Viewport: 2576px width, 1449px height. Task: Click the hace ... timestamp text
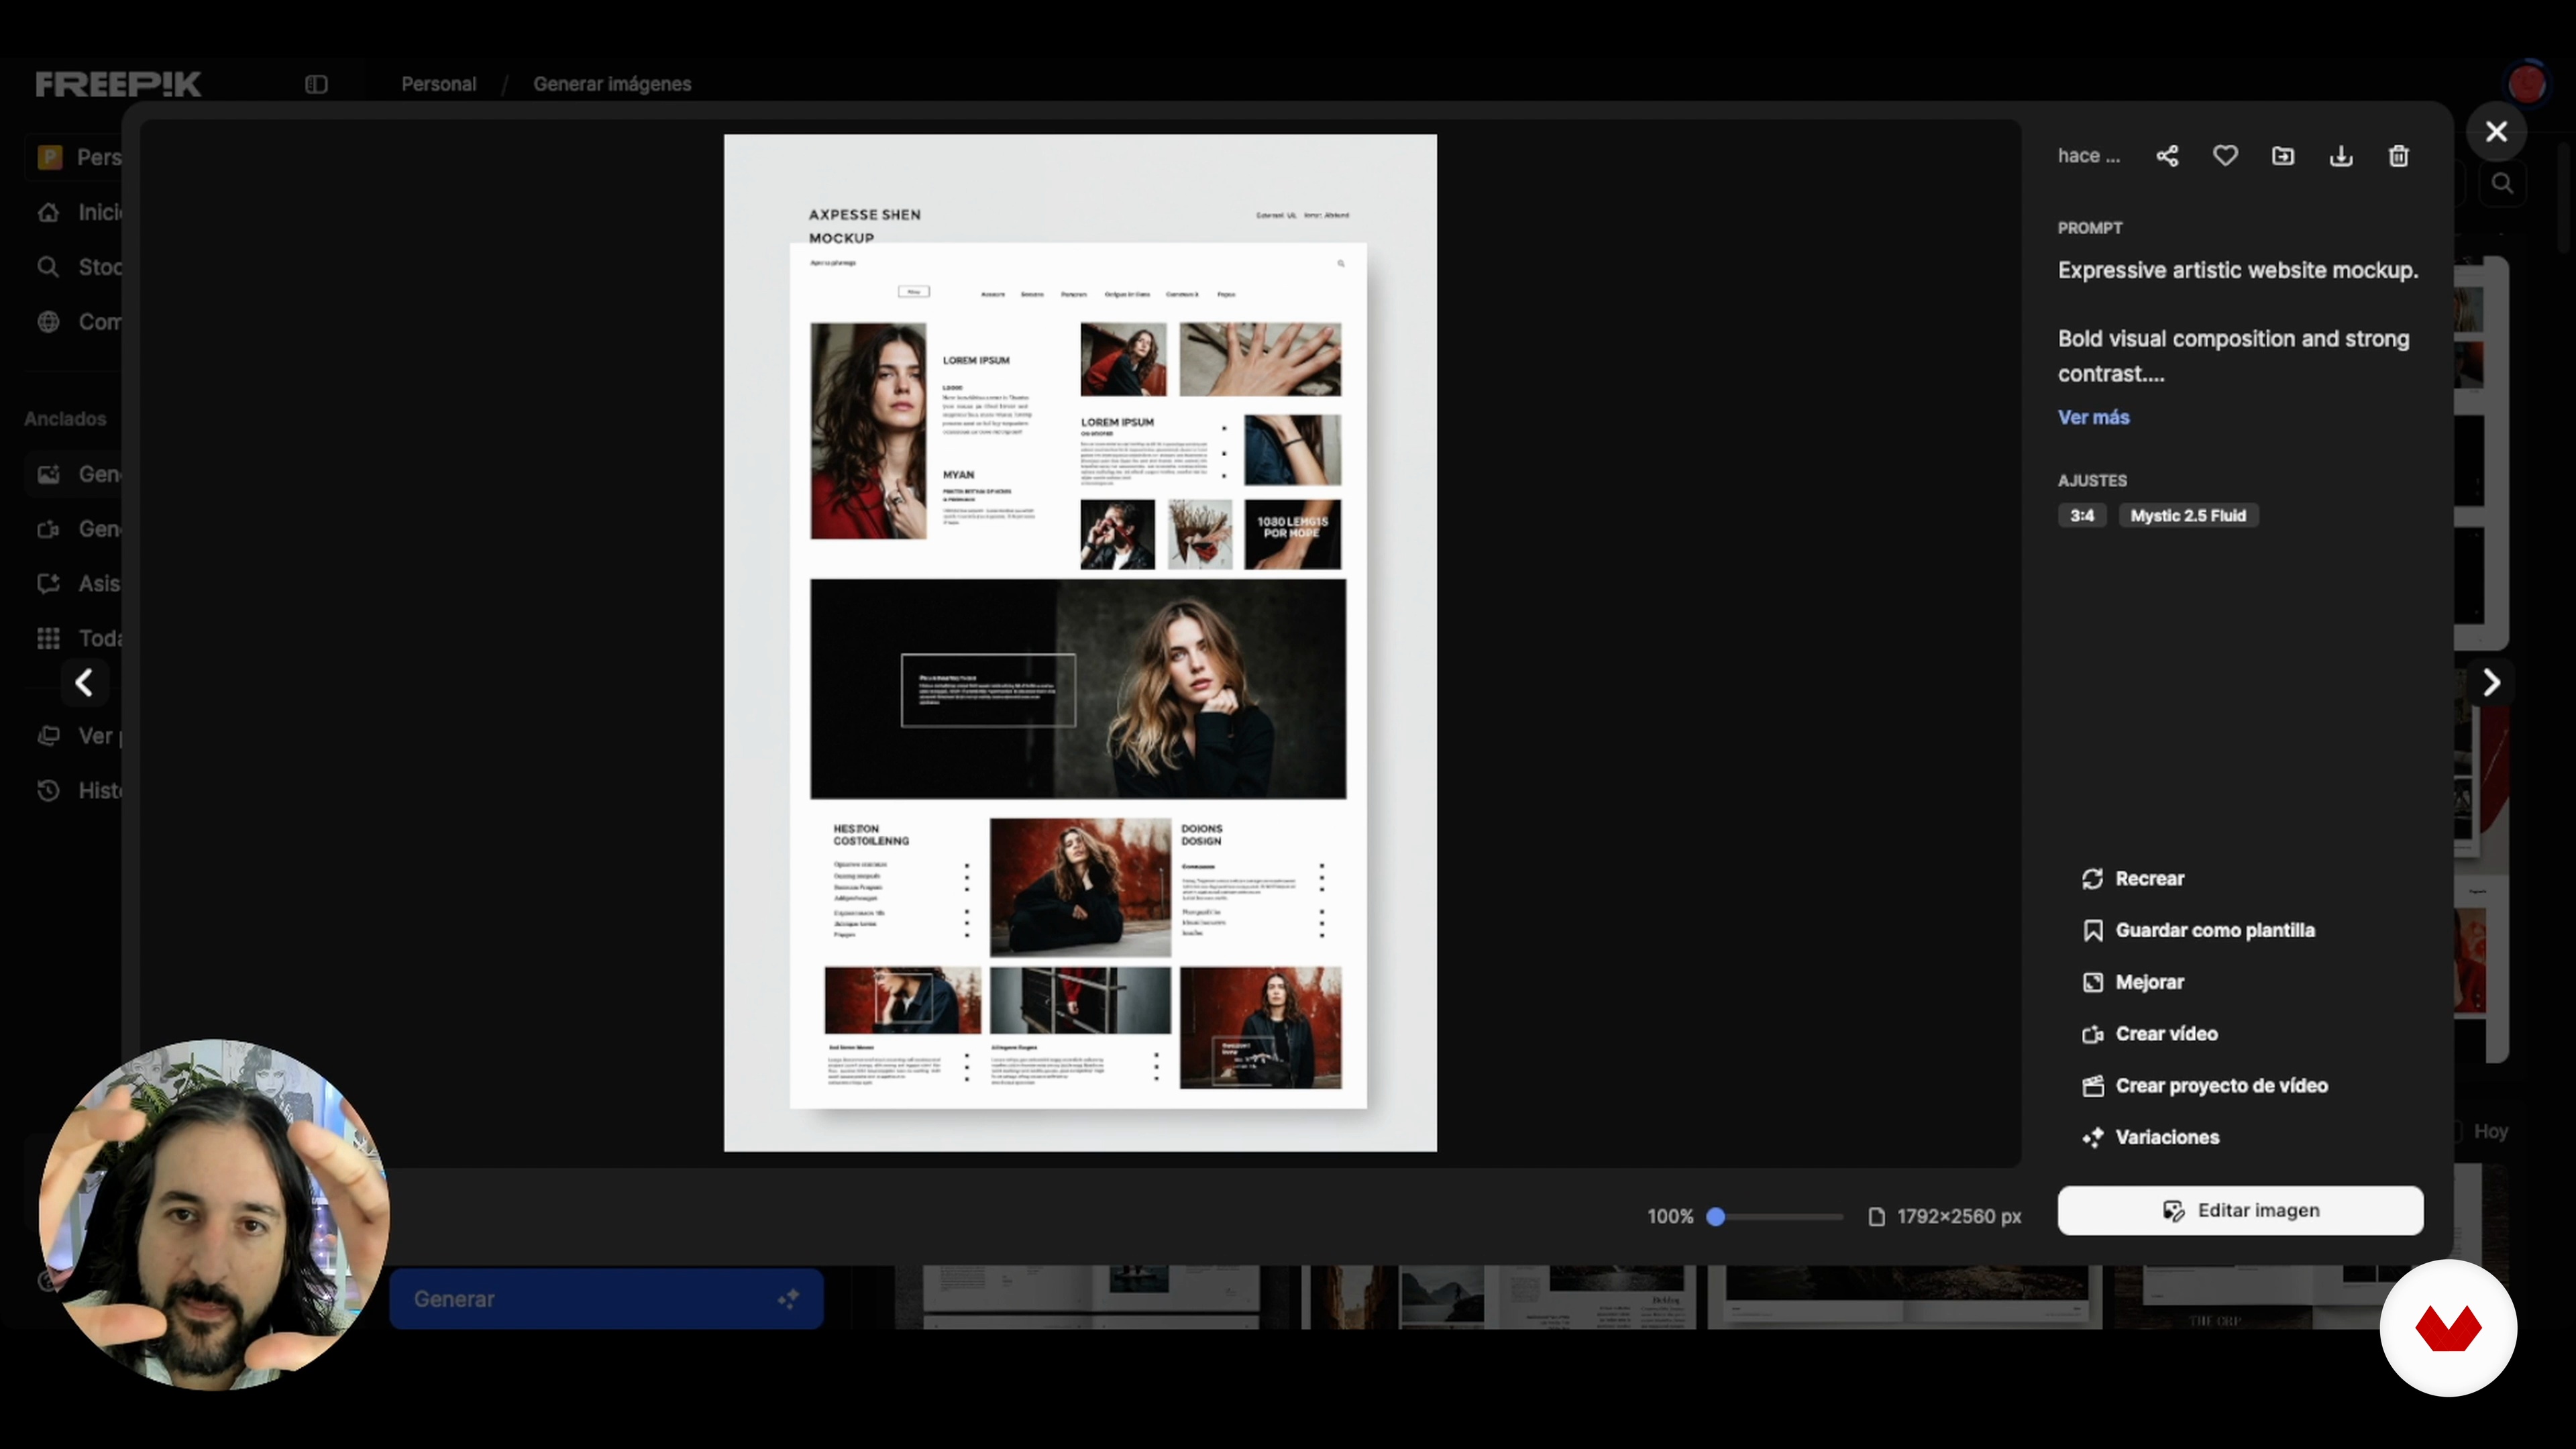pos(2088,156)
